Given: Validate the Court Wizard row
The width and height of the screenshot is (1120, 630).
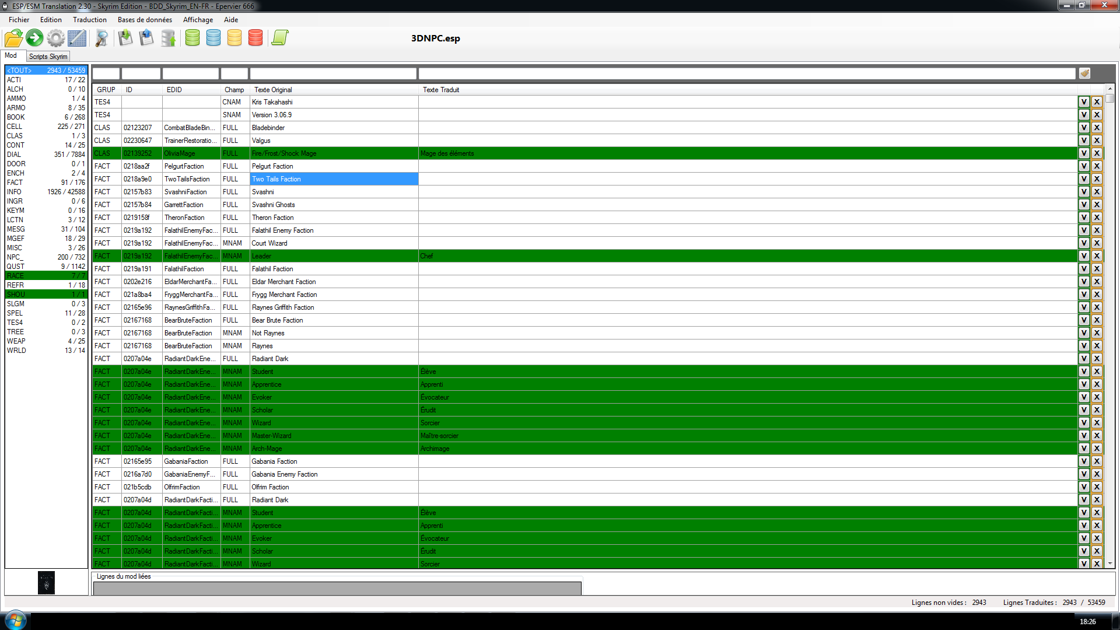Looking at the screenshot, I should [1084, 243].
